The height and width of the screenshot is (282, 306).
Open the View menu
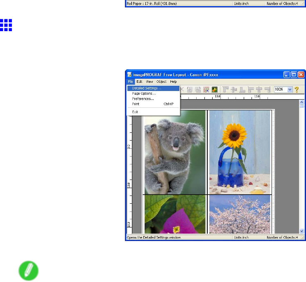[150, 82]
